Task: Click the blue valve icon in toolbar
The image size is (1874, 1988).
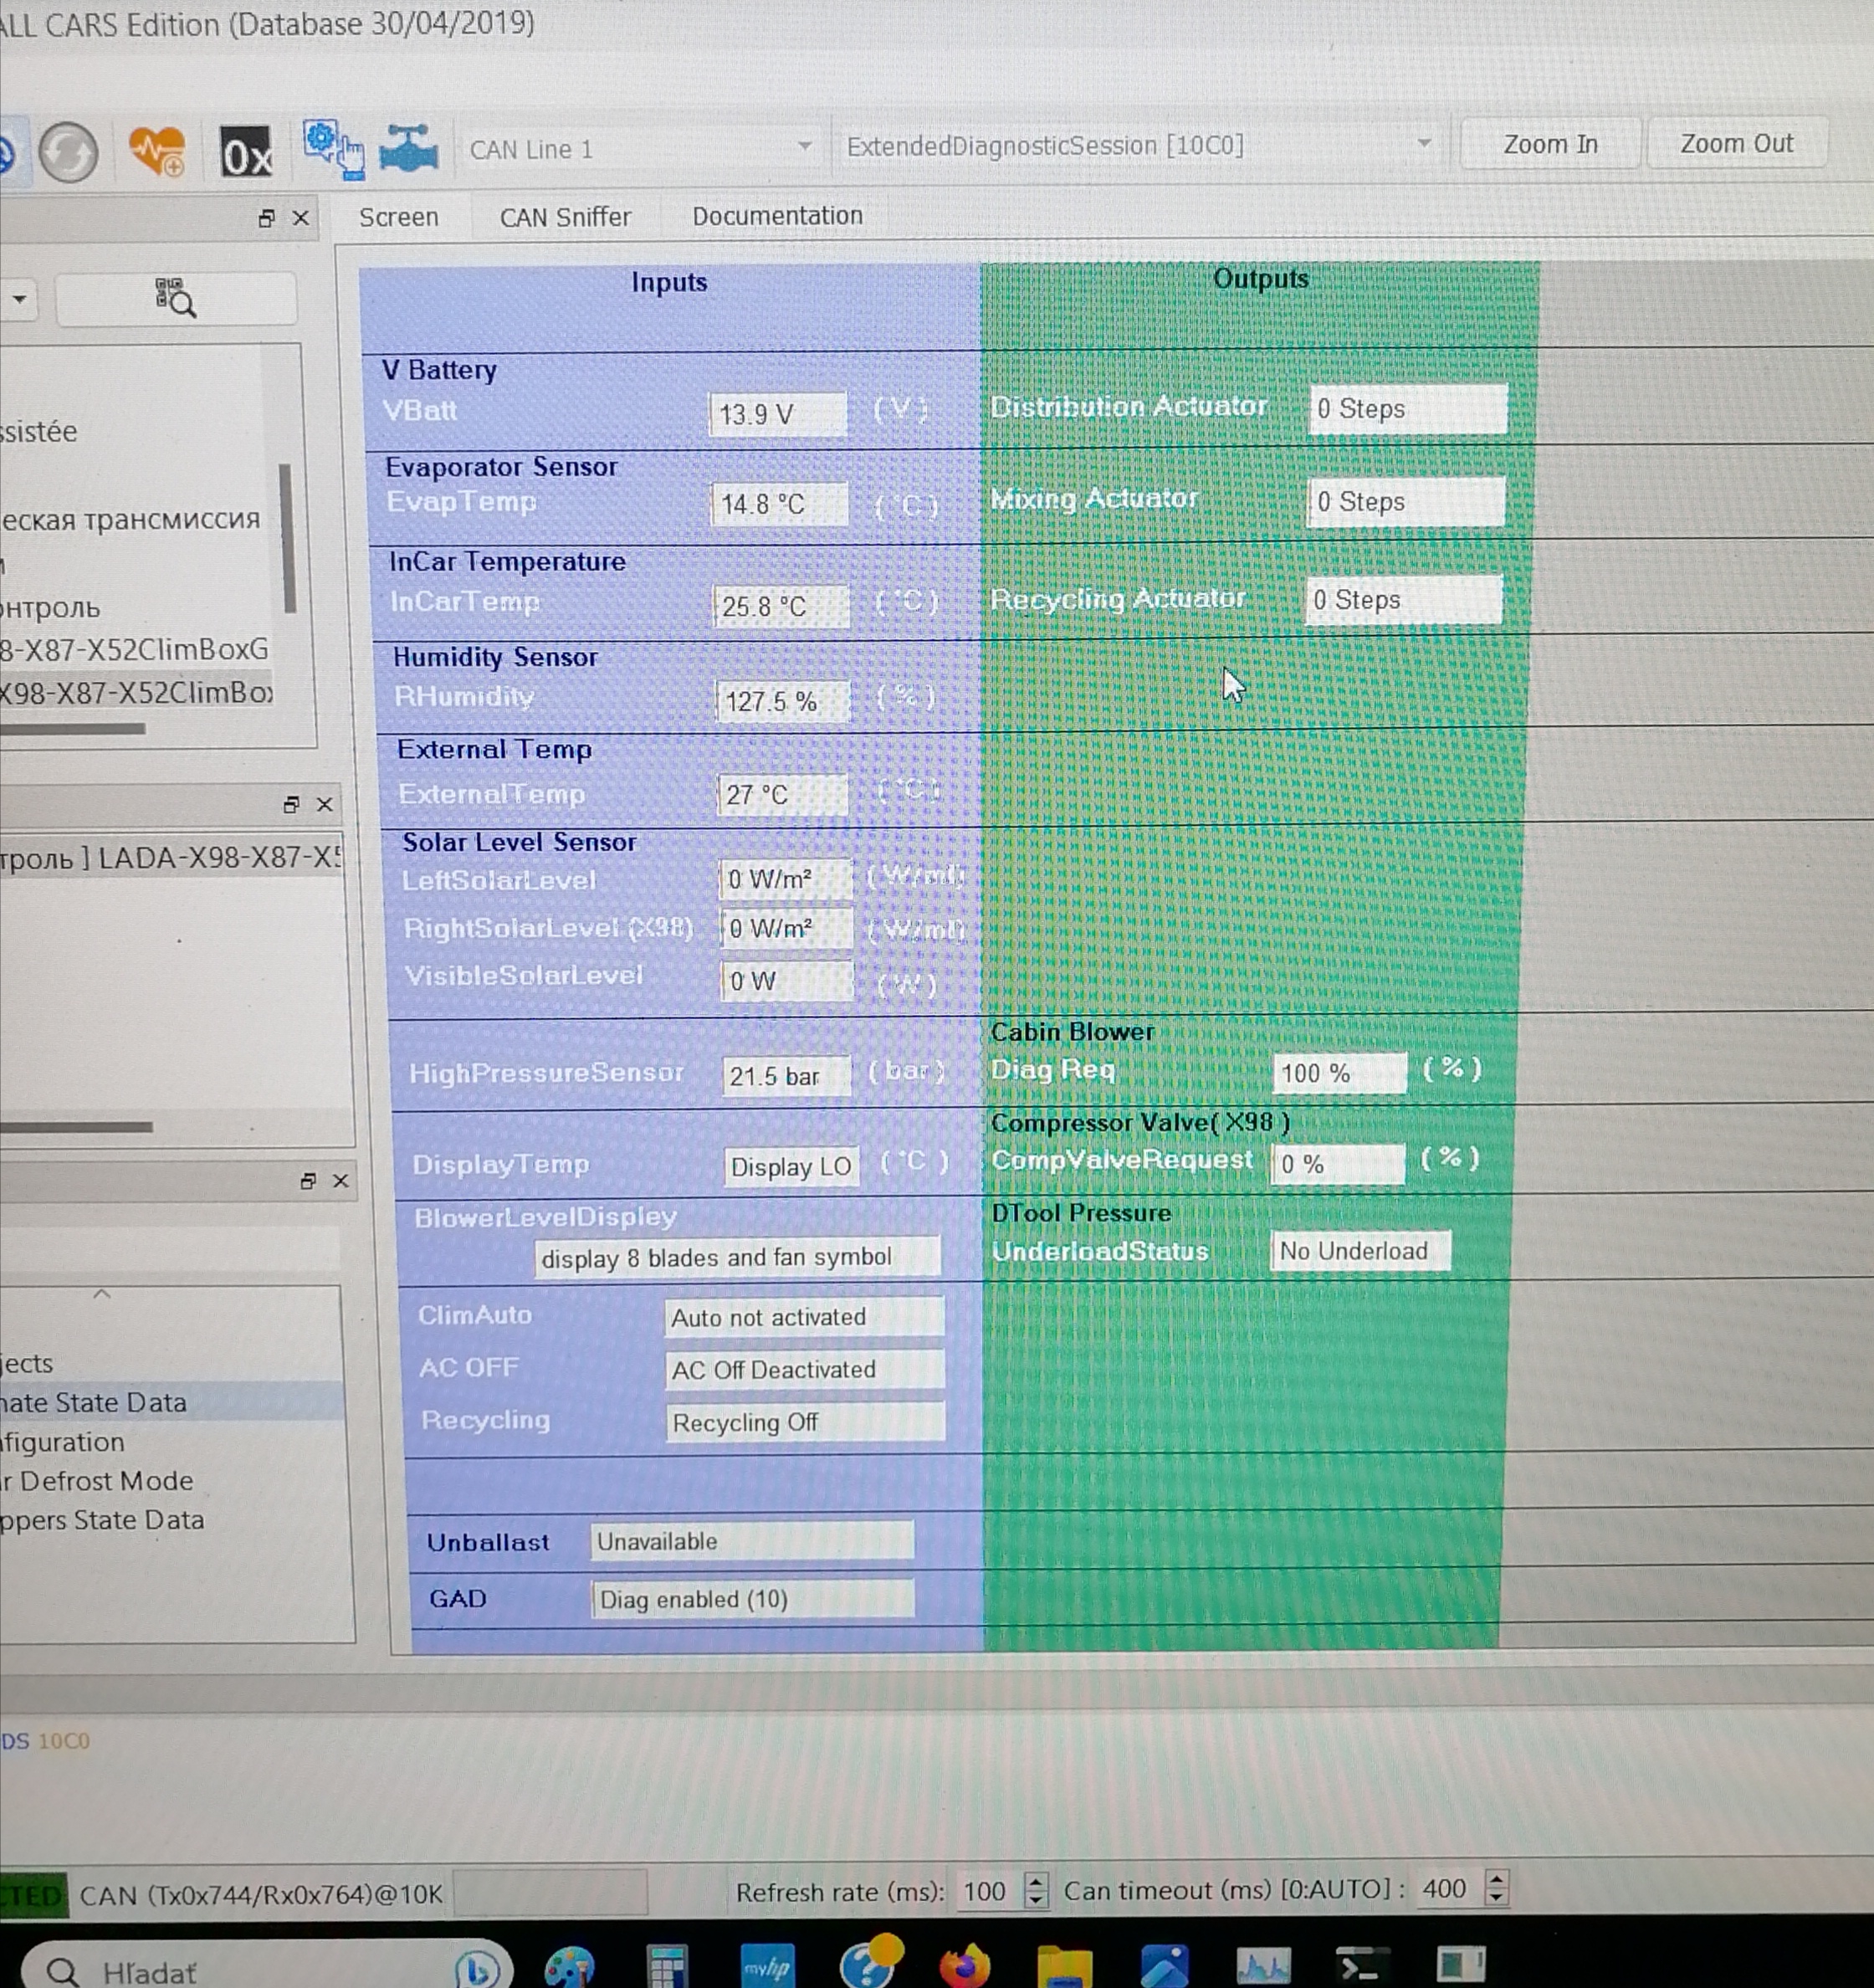Action: pos(408,150)
